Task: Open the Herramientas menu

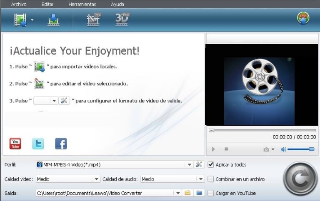Action: click(82, 4)
